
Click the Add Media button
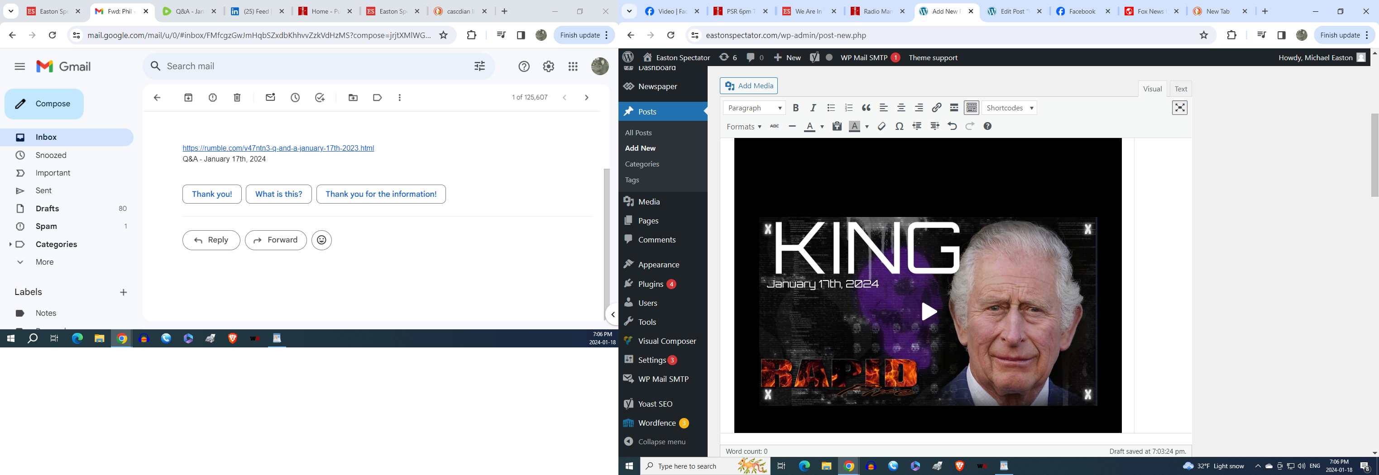pos(748,85)
